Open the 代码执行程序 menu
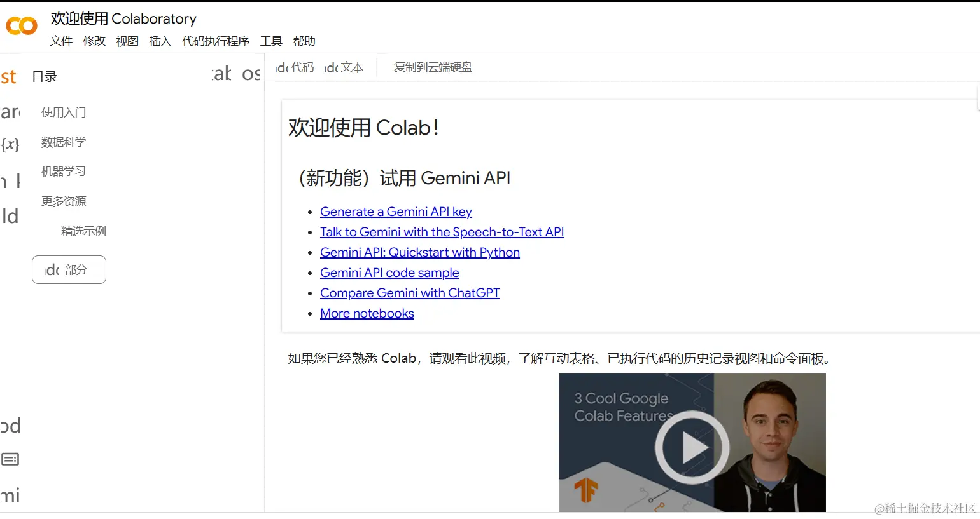Image resolution: width=980 pixels, height=519 pixels. click(216, 41)
